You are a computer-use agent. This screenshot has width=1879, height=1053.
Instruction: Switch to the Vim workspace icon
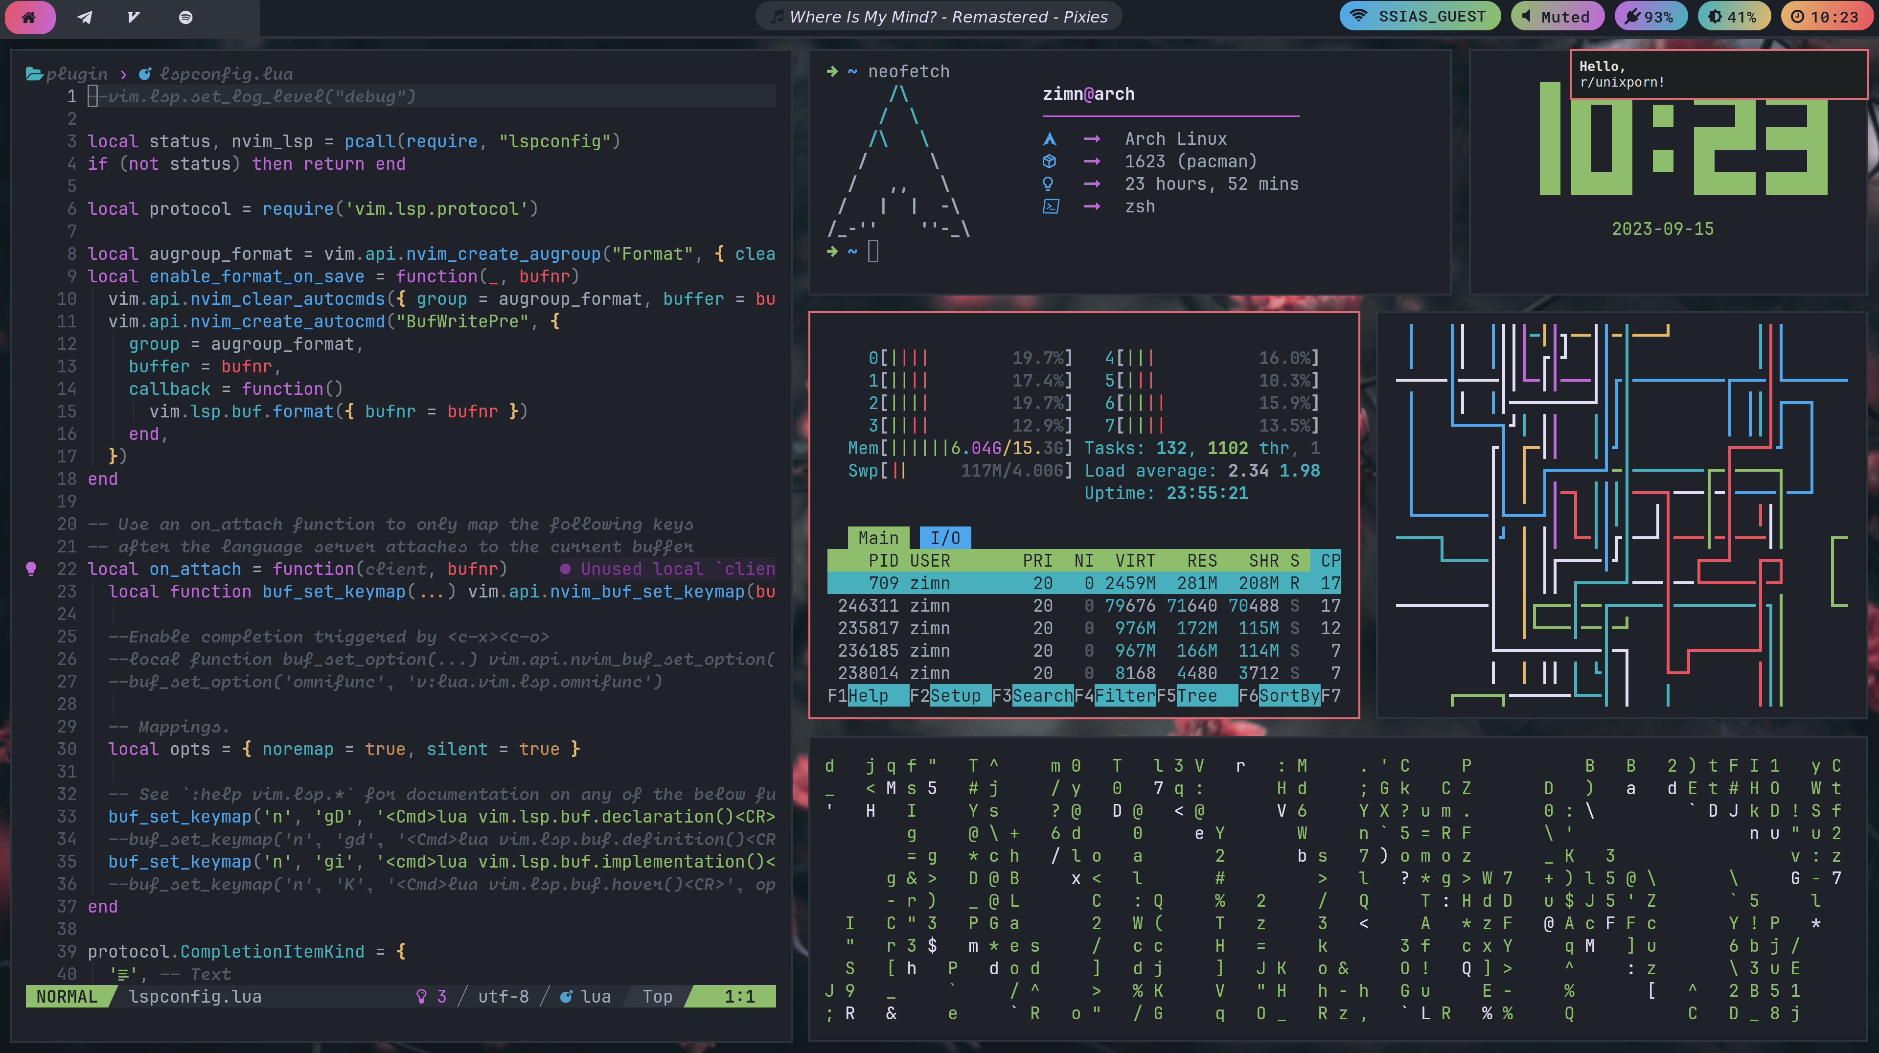(x=134, y=17)
